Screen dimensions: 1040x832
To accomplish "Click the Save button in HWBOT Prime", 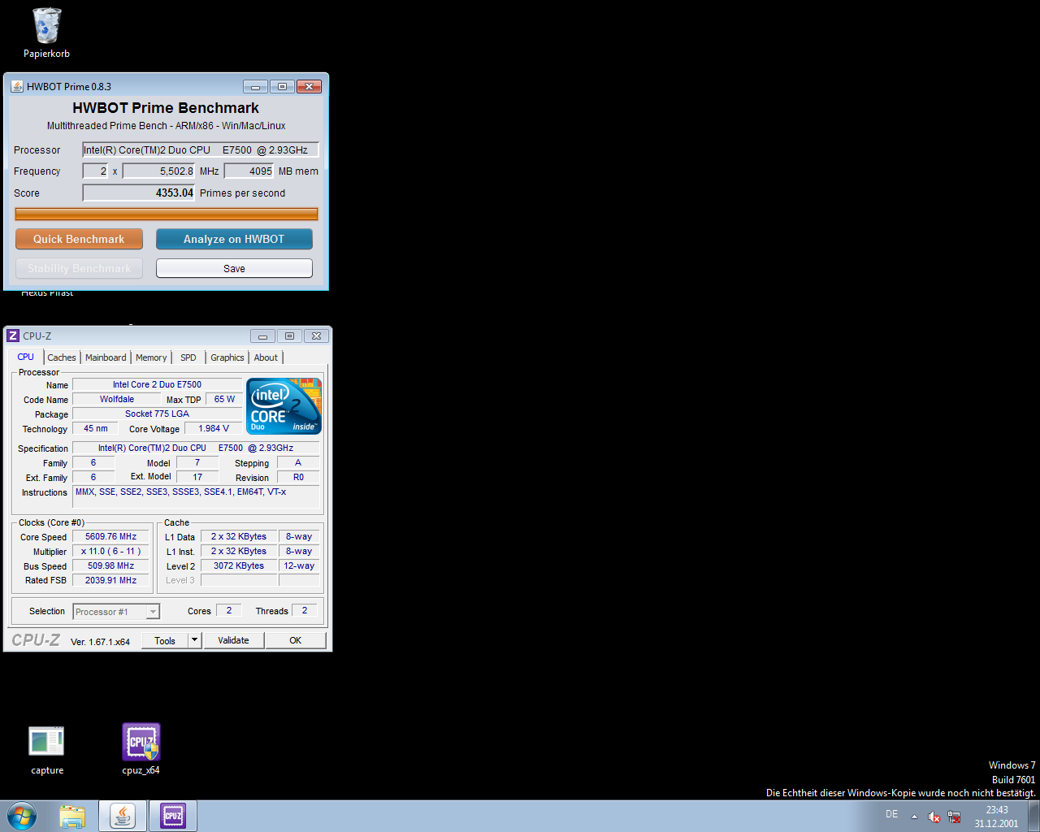I will (x=234, y=268).
